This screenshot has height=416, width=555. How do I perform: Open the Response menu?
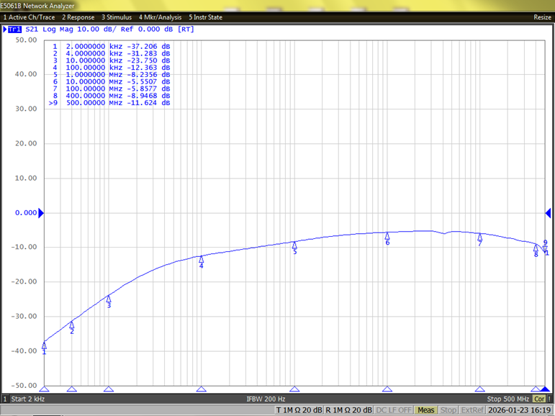pyautogui.click(x=78, y=17)
